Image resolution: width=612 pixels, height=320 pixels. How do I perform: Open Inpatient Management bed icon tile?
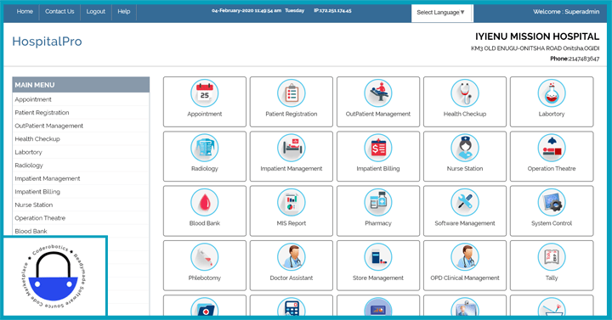tap(292, 156)
